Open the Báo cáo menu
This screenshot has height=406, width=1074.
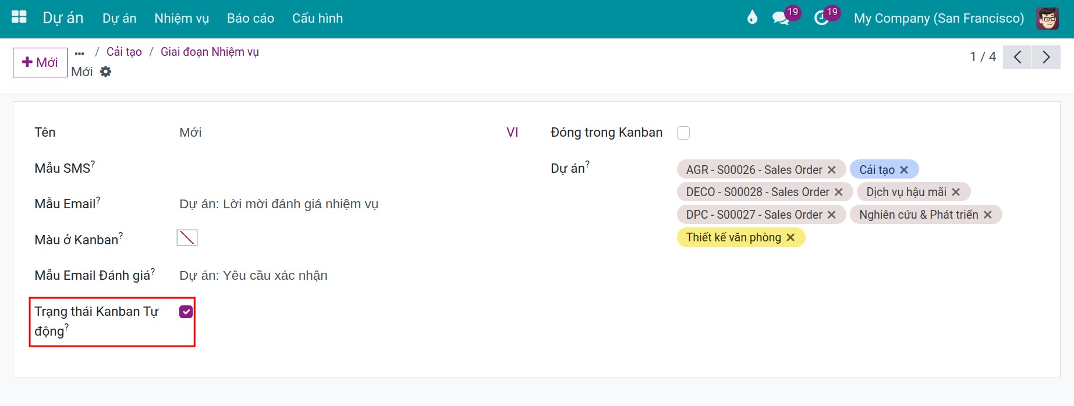pos(250,18)
